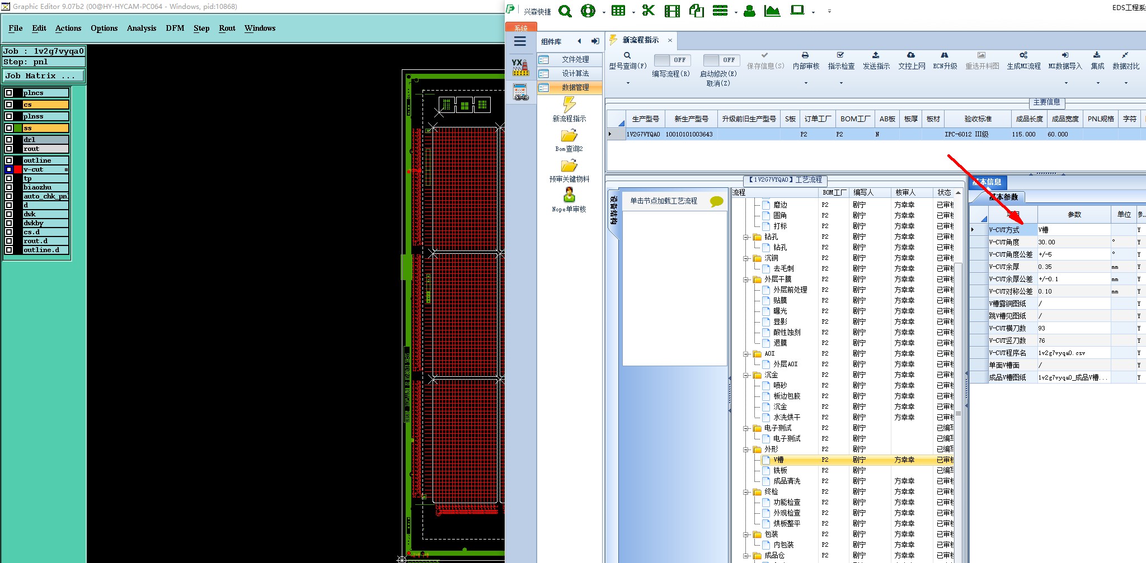Click ECN升级 toolbar button
The width and height of the screenshot is (1146, 563).
coord(945,61)
